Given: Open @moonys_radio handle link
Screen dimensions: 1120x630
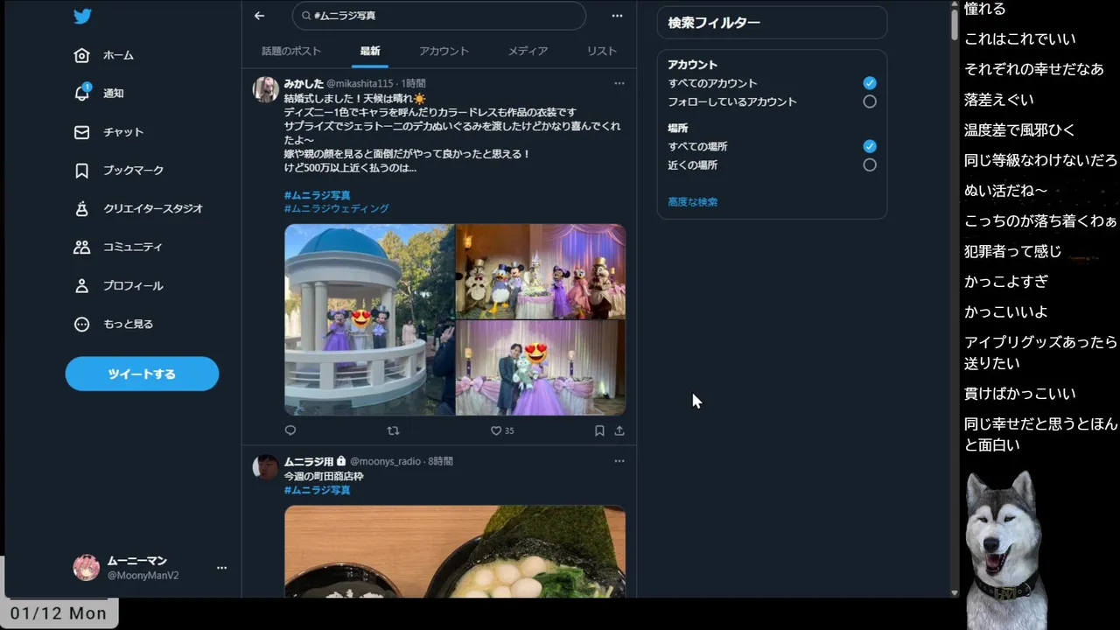Looking at the screenshot, I should click(x=385, y=461).
